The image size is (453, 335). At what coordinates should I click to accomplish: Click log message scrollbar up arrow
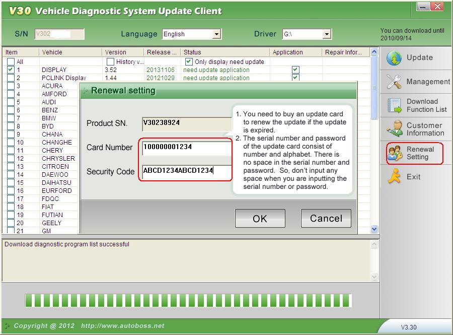pyautogui.click(x=374, y=244)
